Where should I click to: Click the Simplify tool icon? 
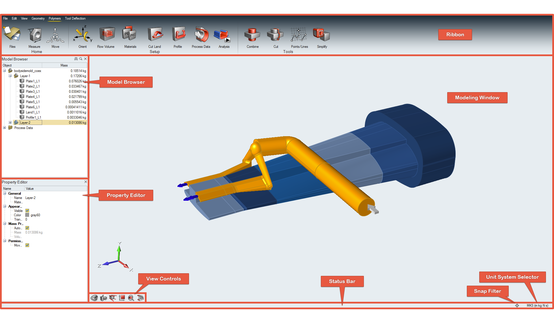click(x=322, y=35)
